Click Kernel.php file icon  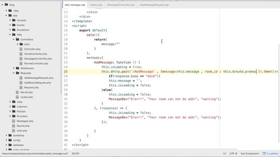(17, 92)
